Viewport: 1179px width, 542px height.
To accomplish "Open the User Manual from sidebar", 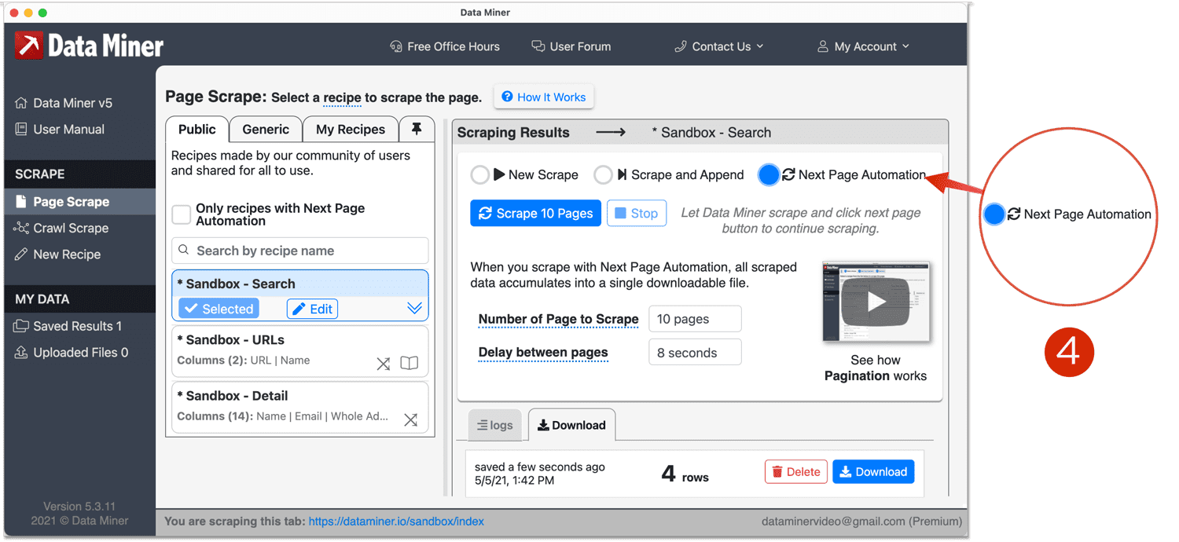I will (67, 129).
